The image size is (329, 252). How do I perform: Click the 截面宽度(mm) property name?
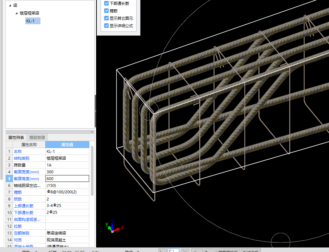tap(27, 172)
